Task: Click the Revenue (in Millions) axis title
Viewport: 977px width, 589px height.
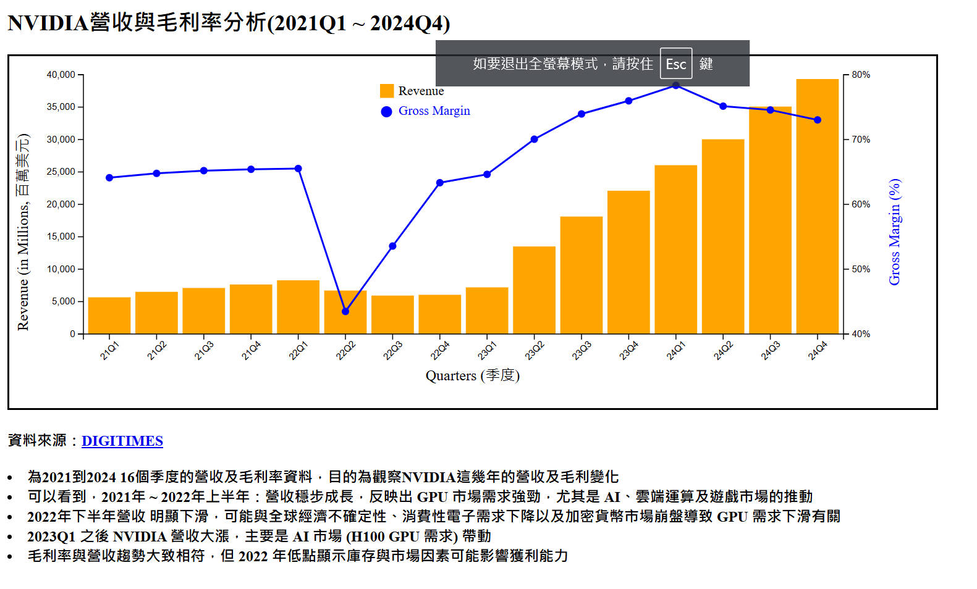Action: point(23,232)
